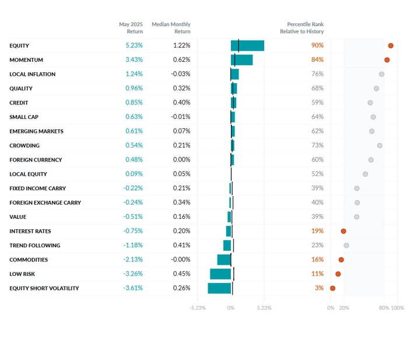Click Percentile Rank Relative to History header
Image resolution: width=407 pixels, height=343 pixels.
(302, 28)
